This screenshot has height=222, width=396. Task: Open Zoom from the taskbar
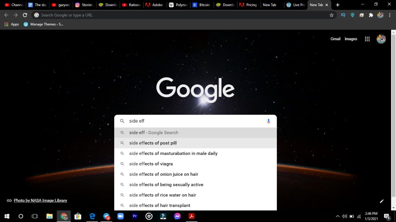point(120,216)
